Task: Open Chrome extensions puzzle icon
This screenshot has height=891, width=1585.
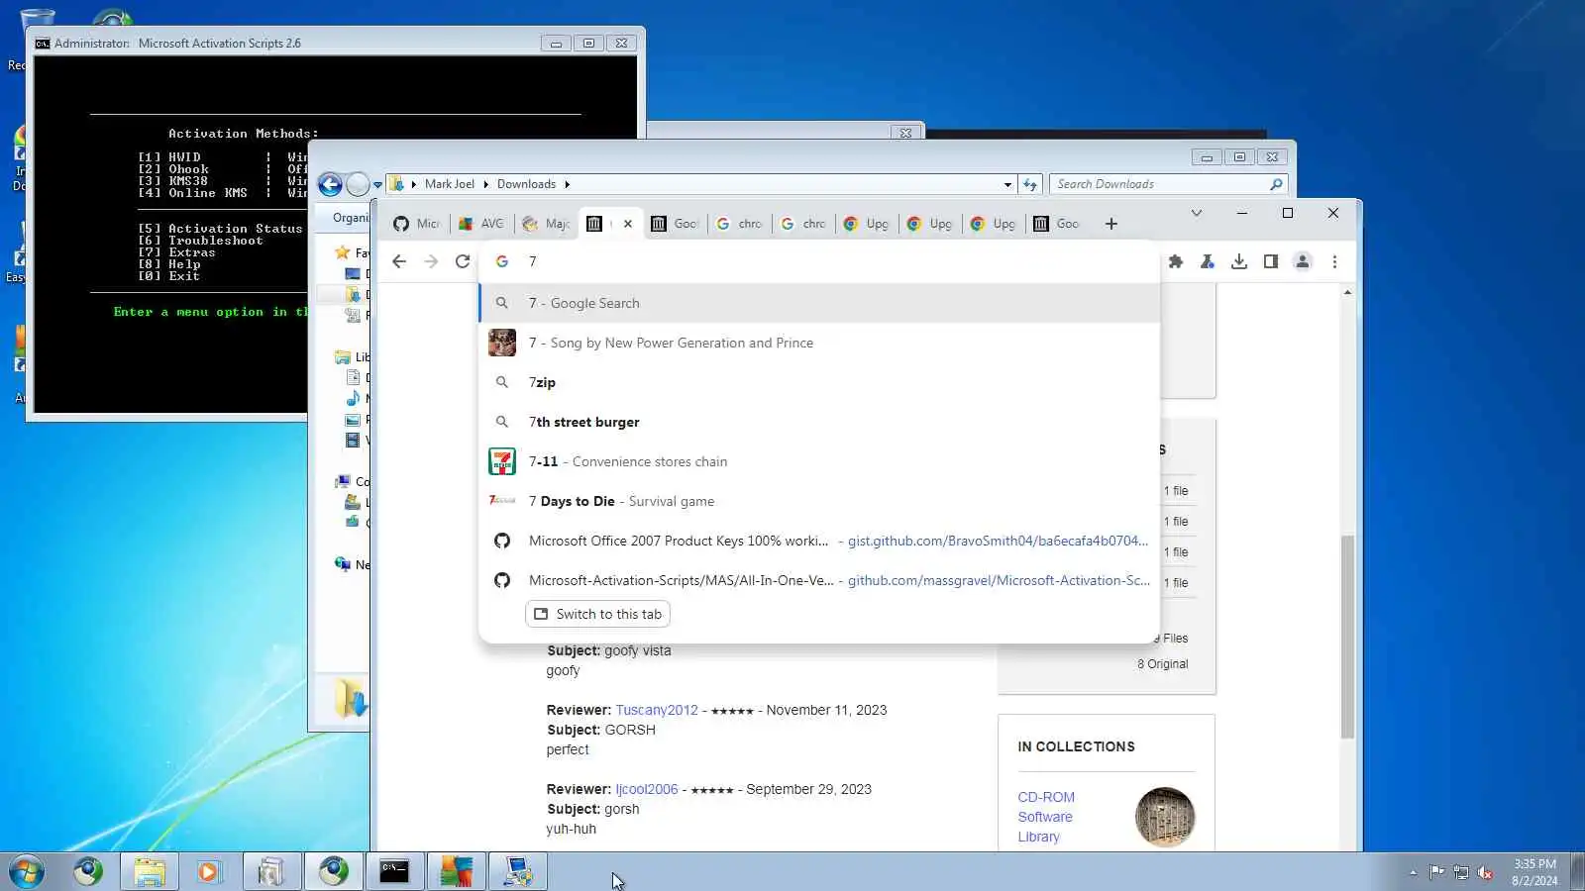Action: point(1176,261)
